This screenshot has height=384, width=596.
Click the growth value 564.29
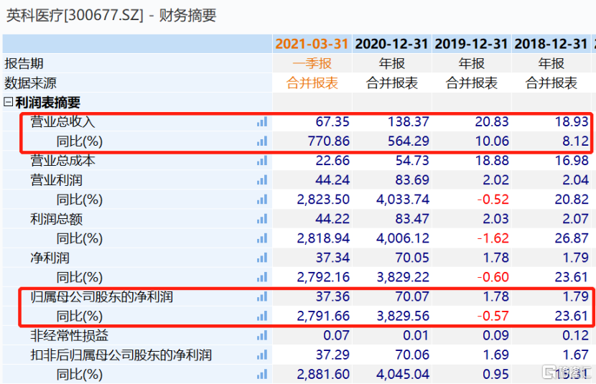(x=409, y=141)
